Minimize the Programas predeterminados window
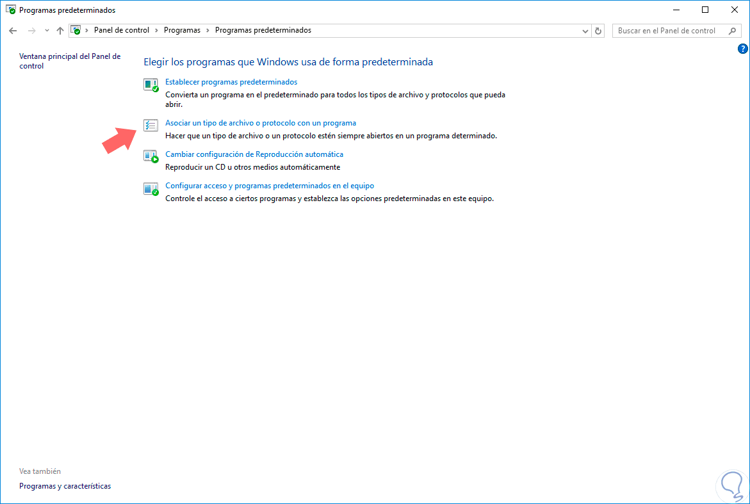The width and height of the screenshot is (750, 504). point(676,10)
